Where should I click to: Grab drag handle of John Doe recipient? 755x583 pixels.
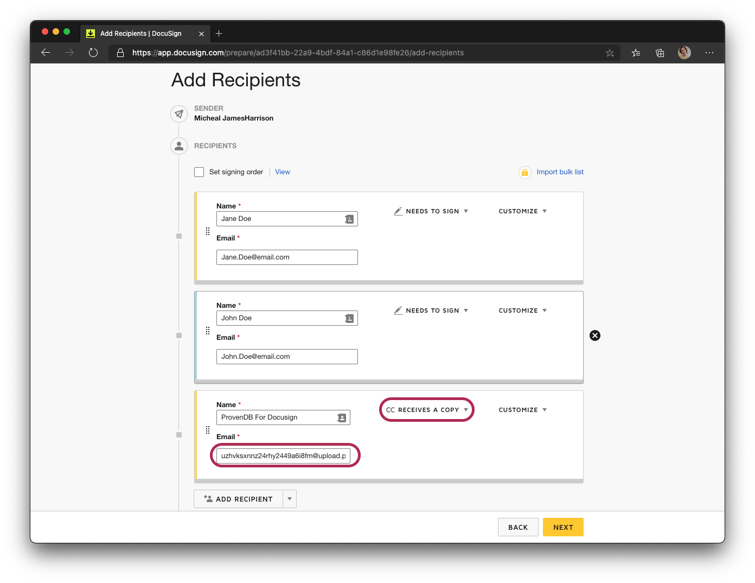(x=208, y=331)
